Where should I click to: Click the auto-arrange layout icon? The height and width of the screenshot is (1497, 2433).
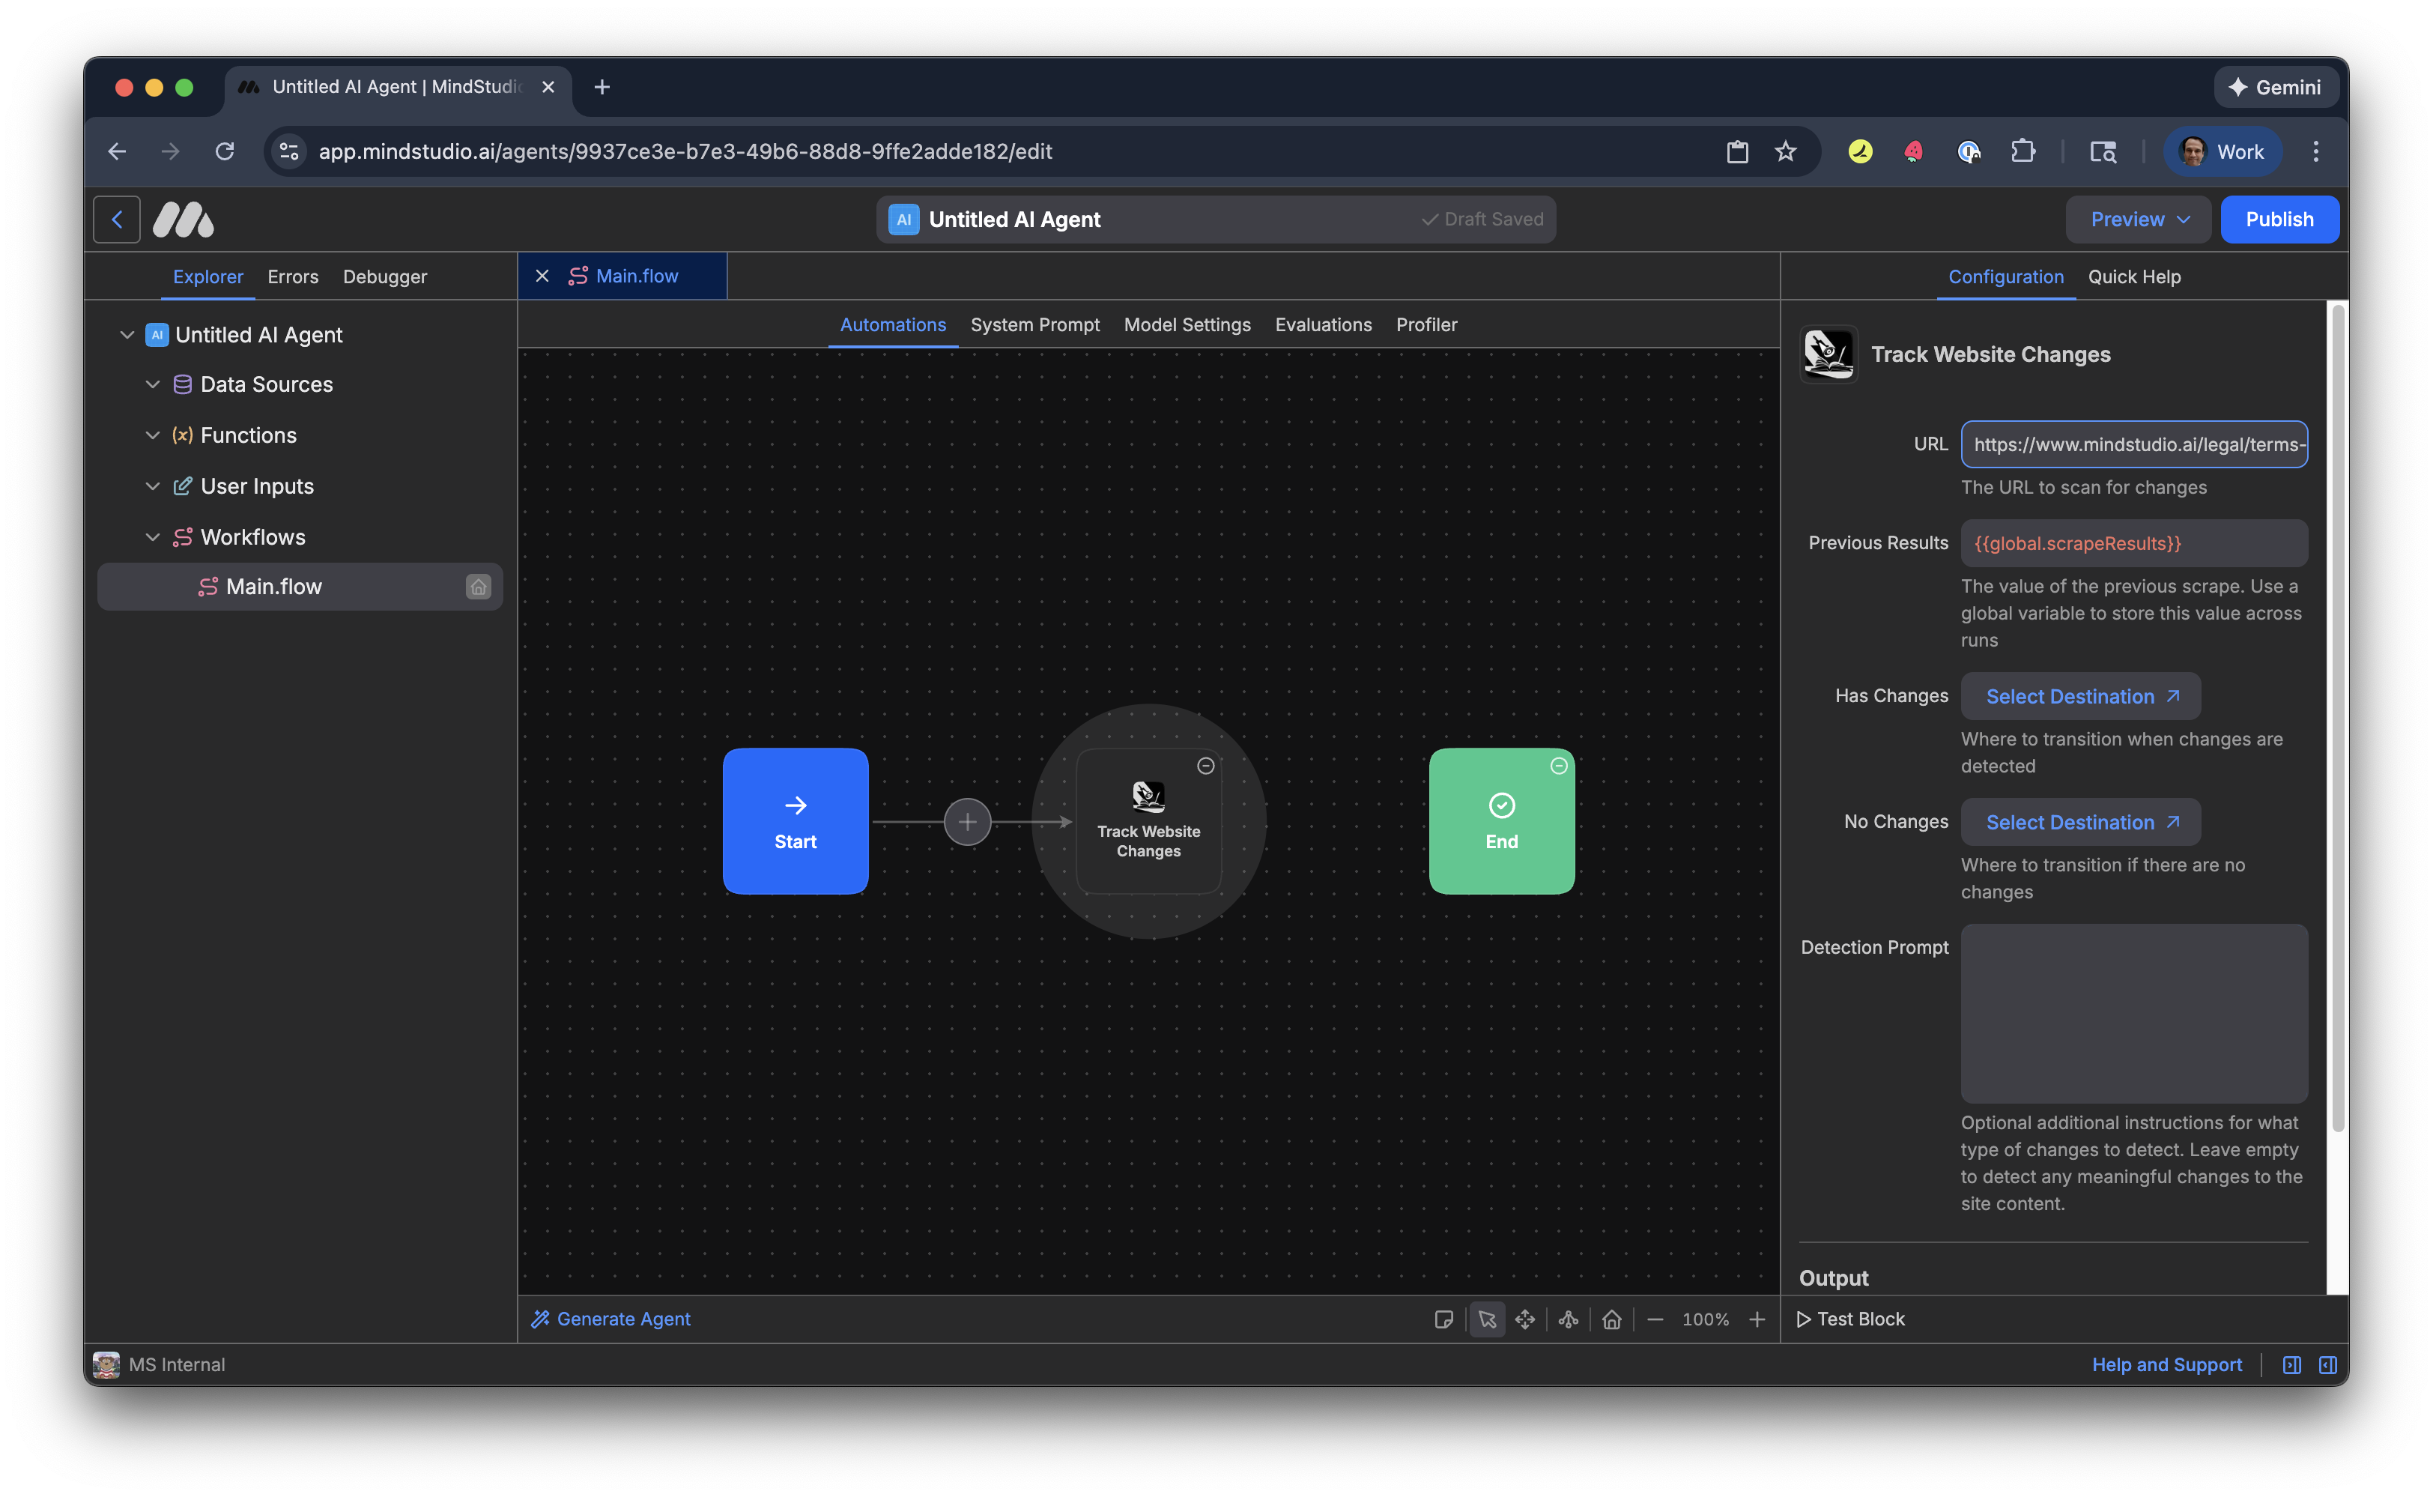point(1569,1319)
